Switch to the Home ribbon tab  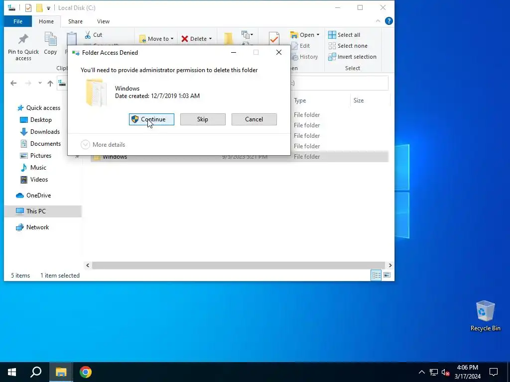[46, 21]
